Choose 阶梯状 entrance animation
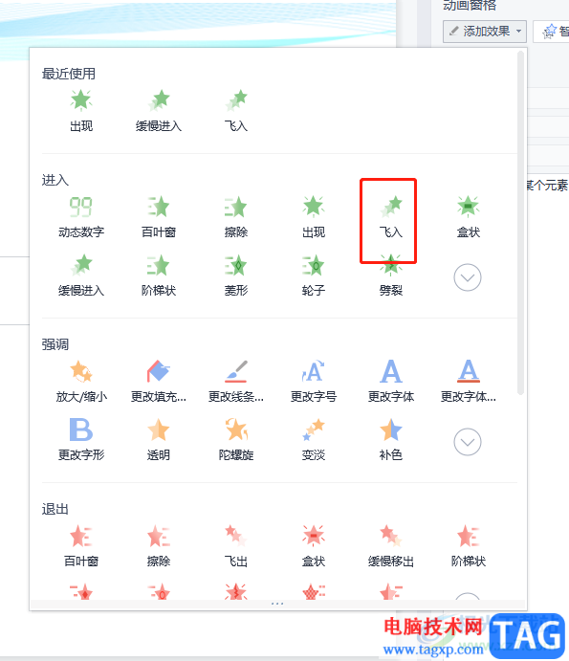 click(159, 275)
